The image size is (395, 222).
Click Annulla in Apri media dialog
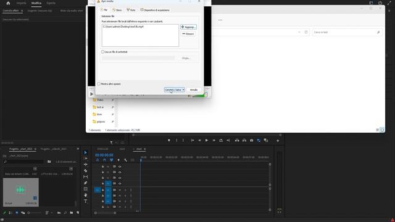click(194, 90)
